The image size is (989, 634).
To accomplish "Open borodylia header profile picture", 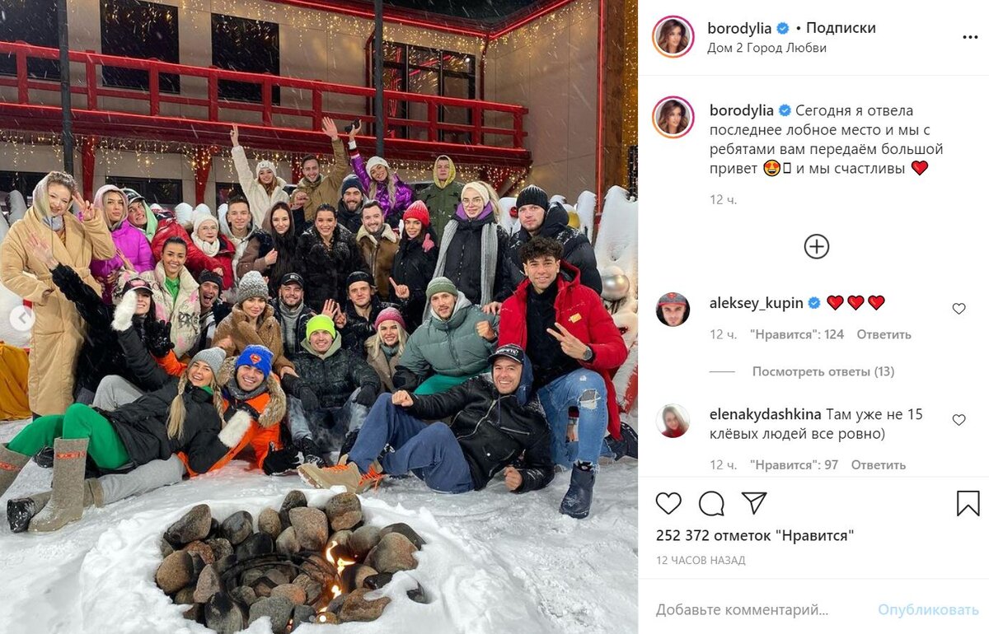I will pyautogui.click(x=673, y=36).
